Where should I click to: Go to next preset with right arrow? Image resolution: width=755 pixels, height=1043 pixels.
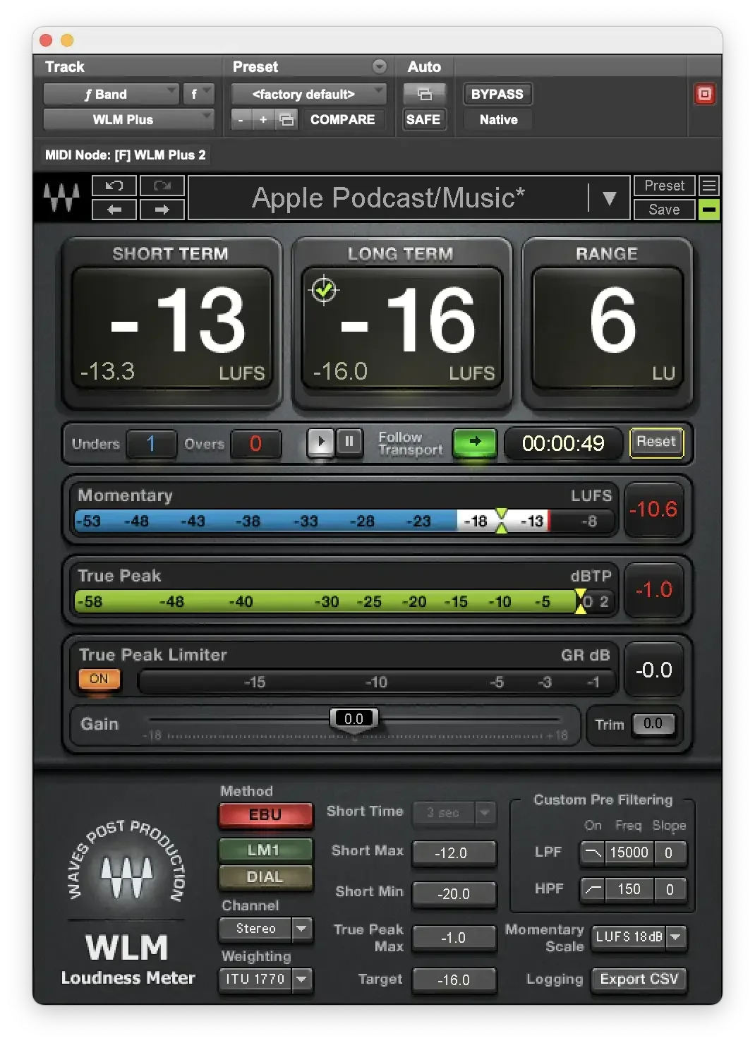162,209
